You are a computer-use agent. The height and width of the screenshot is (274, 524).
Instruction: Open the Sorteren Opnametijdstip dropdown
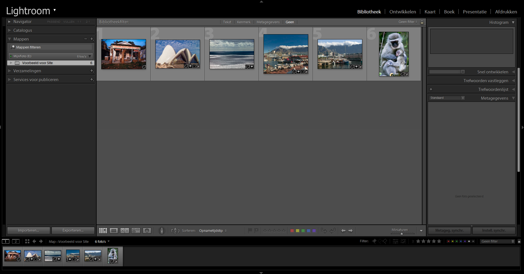[x=213, y=231]
